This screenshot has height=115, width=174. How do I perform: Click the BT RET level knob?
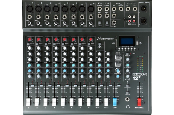(x=127, y=59)
